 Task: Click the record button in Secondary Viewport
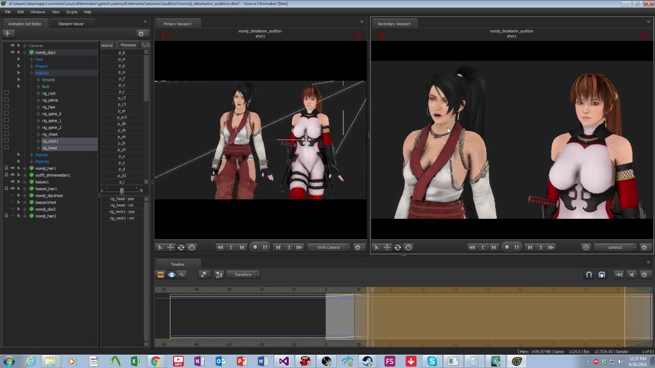(x=507, y=247)
